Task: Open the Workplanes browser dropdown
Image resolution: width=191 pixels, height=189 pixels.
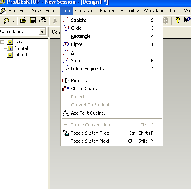Action: pos(43,32)
